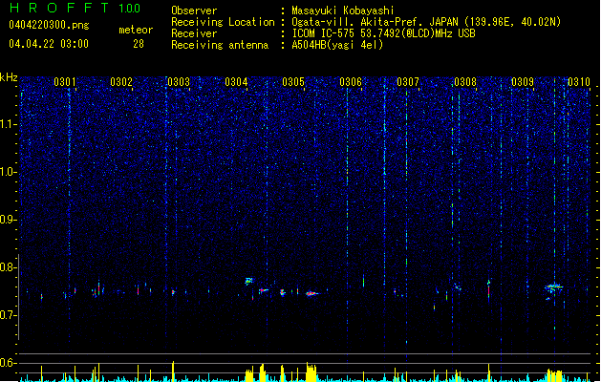601x382 pixels.
Task: Click the version number 1.00
Action: [130, 9]
